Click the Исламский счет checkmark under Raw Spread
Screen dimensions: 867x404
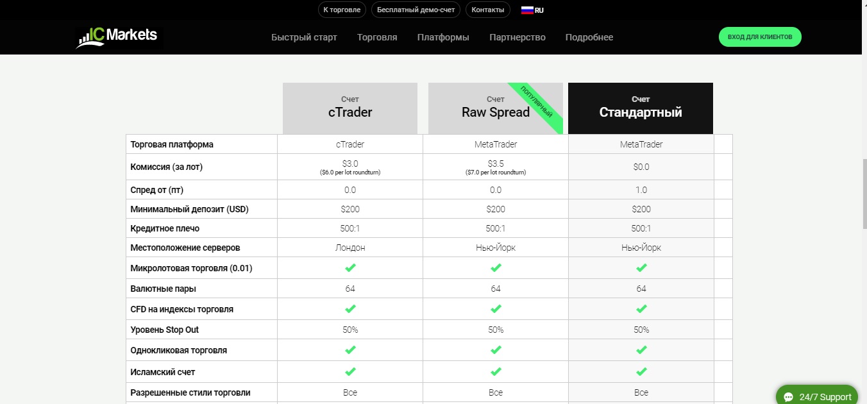pyautogui.click(x=495, y=371)
